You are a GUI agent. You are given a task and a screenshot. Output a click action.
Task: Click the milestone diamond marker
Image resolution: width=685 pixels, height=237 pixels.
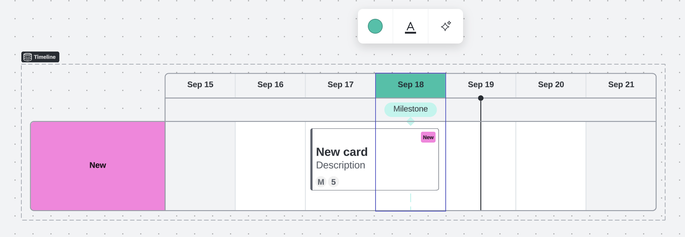coord(411,122)
